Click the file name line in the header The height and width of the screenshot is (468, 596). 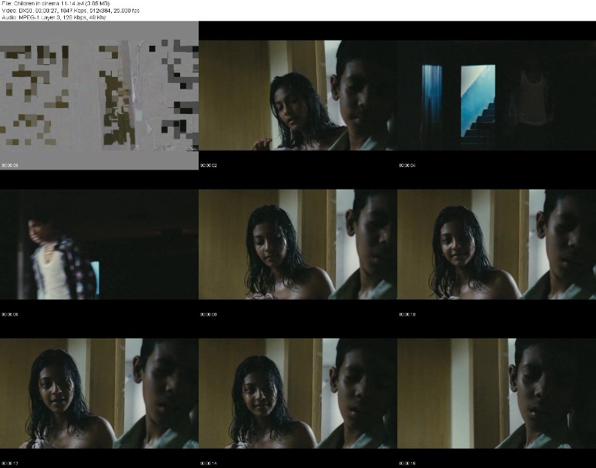coord(56,3)
